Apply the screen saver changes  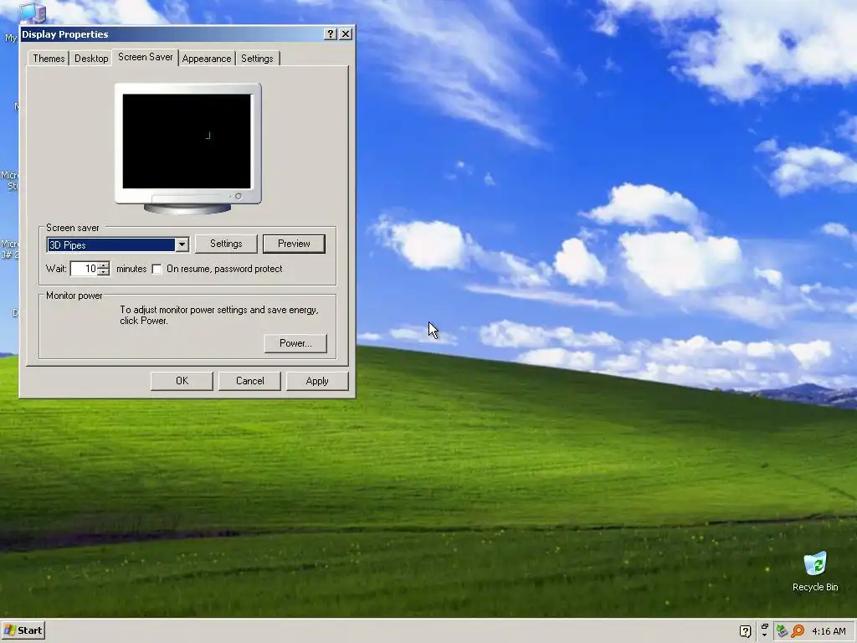[317, 381]
